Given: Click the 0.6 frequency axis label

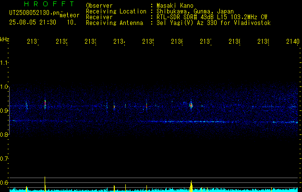Looking at the screenshot, I should pyautogui.click(x=4, y=182).
